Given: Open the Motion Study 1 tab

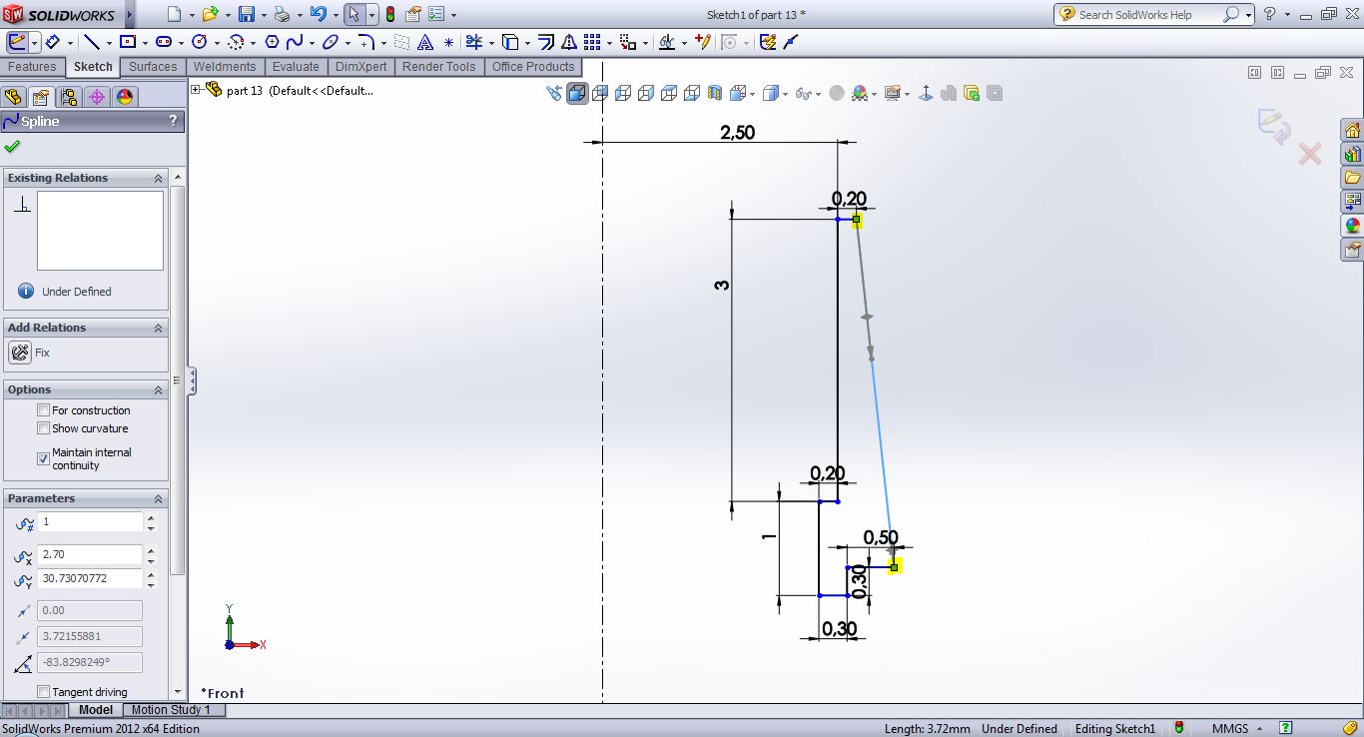Looking at the screenshot, I should pos(171,710).
